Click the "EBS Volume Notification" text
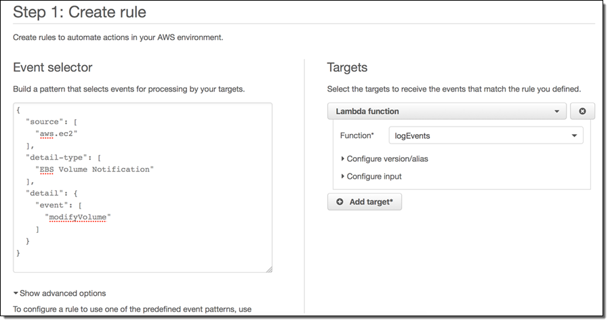Image resolution: width=610 pixels, height=323 pixels. coord(94,169)
